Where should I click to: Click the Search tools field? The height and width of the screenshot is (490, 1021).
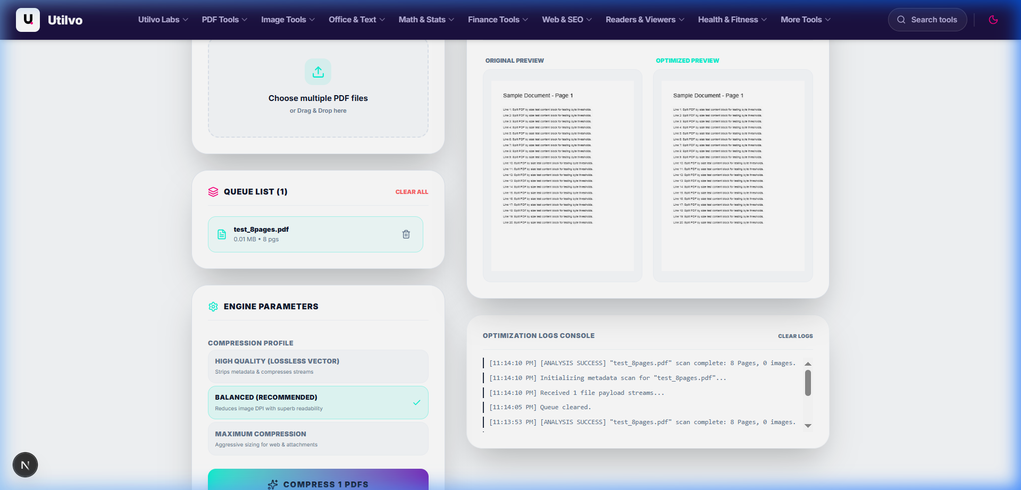(927, 20)
